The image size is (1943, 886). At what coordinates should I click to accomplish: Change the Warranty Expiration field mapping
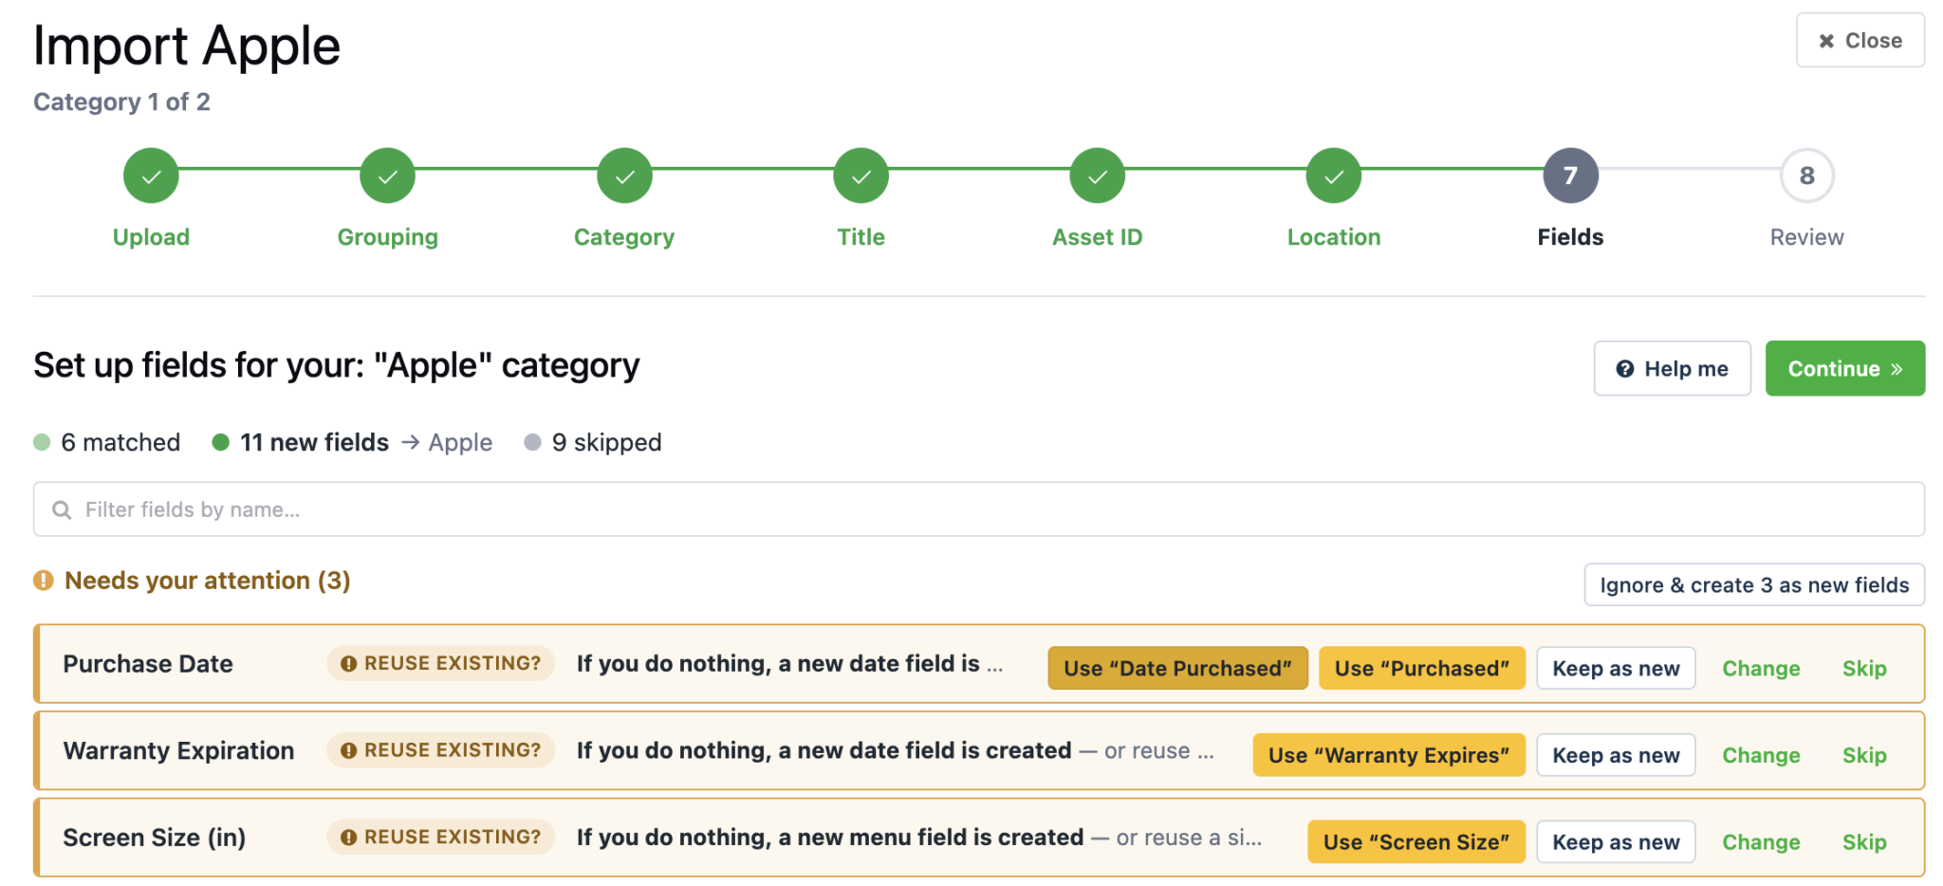(x=1761, y=755)
